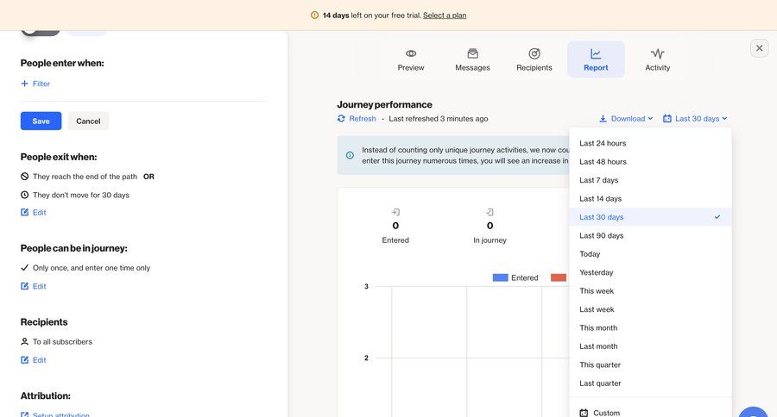Image resolution: width=777 pixels, height=417 pixels.
Task: Click the Entered count icon
Action: pos(395,212)
